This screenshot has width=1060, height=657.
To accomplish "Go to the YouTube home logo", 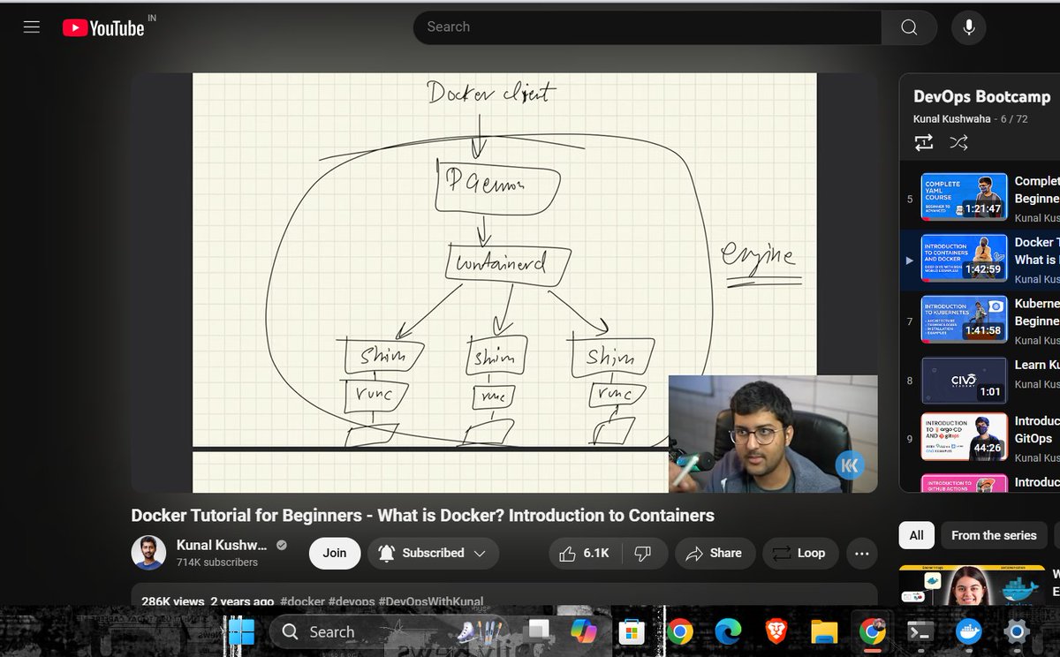I will [103, 27].
